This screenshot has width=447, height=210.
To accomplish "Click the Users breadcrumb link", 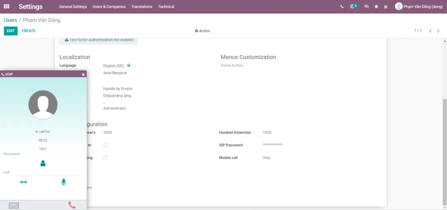I will tap(11, 20).
